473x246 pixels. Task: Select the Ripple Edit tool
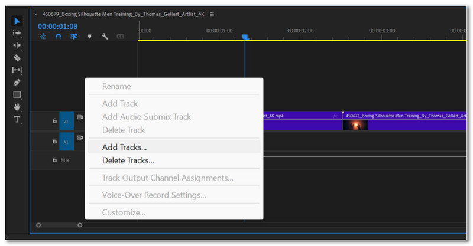pyautogui.click(x=17, y=45)
